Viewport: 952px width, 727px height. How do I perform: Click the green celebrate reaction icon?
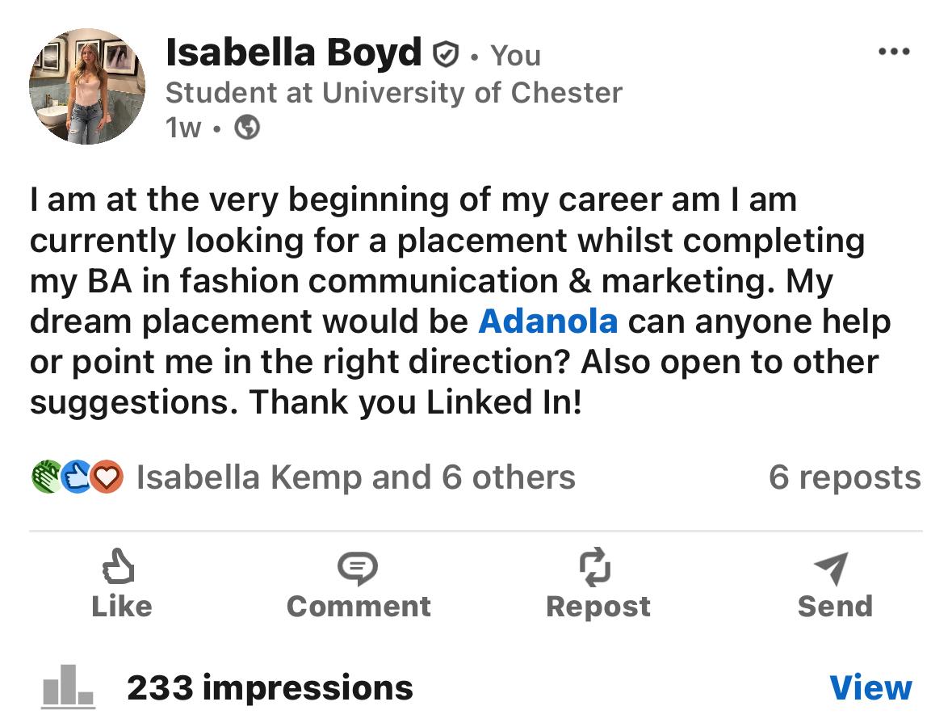point(47,477)
